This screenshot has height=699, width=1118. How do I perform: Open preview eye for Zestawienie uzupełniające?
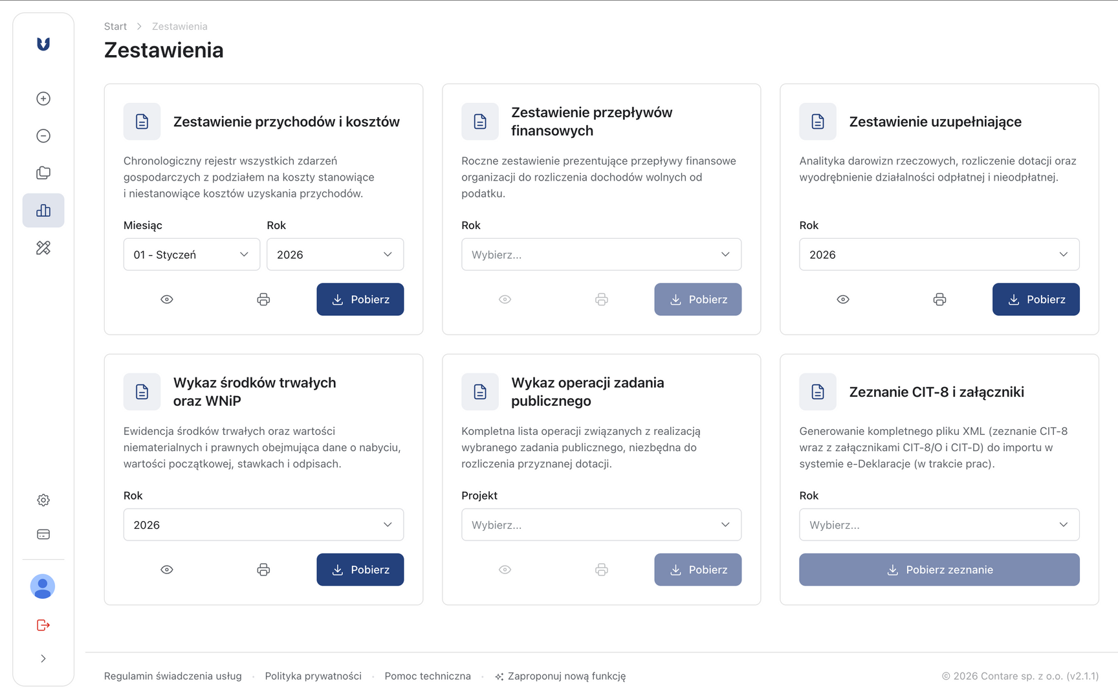point(842,299)
